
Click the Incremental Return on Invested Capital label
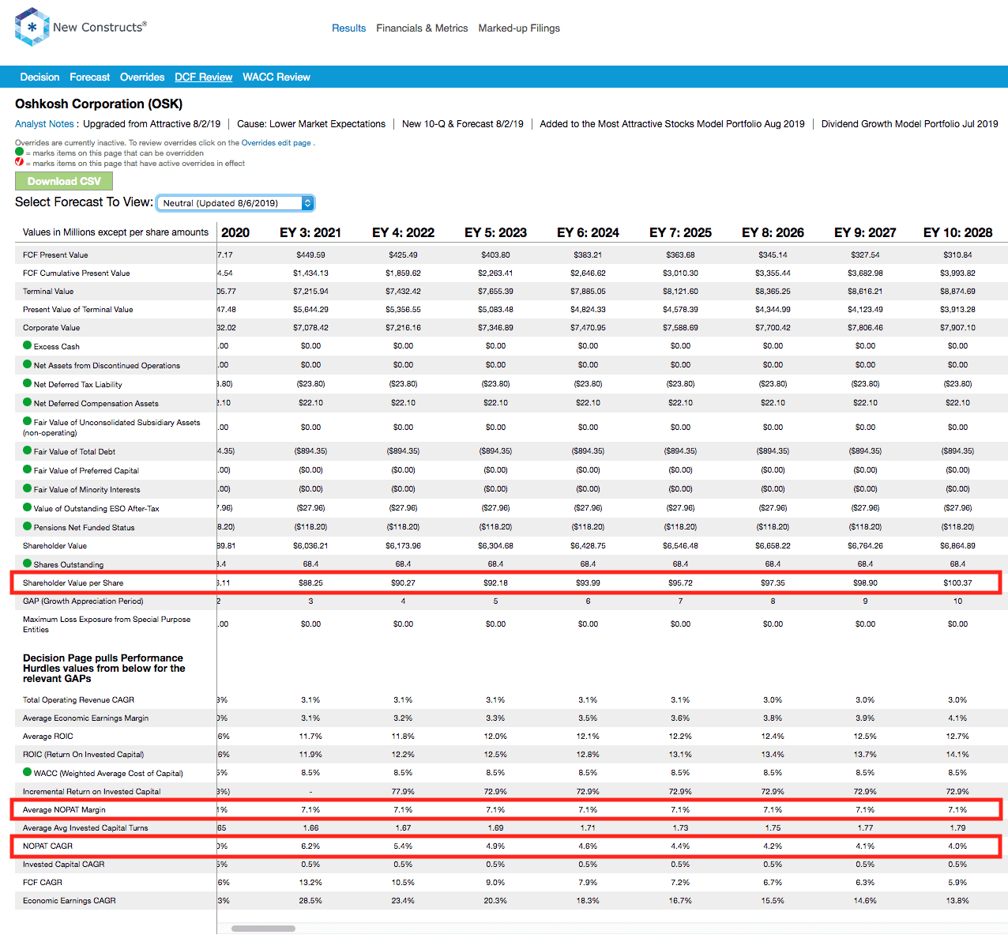coord(92,791)
